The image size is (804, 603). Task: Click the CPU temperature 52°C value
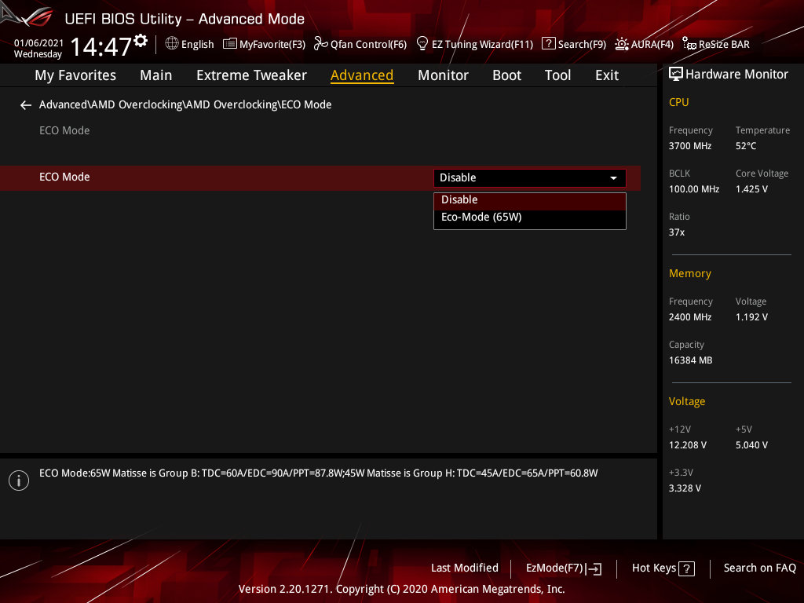[746, 146]
